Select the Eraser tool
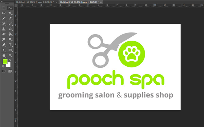Image resolution: width=204 pixels, height=127 pixels. tap(4, 34)
